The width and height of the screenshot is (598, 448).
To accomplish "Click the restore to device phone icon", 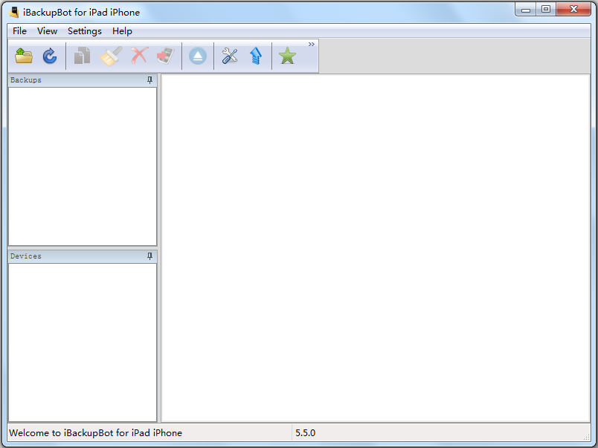I will tap(166, 56).
